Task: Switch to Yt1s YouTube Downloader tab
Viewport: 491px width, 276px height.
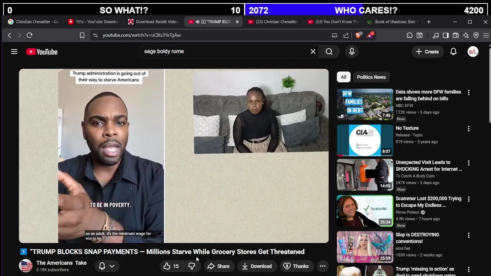Action: coord(94,22)
